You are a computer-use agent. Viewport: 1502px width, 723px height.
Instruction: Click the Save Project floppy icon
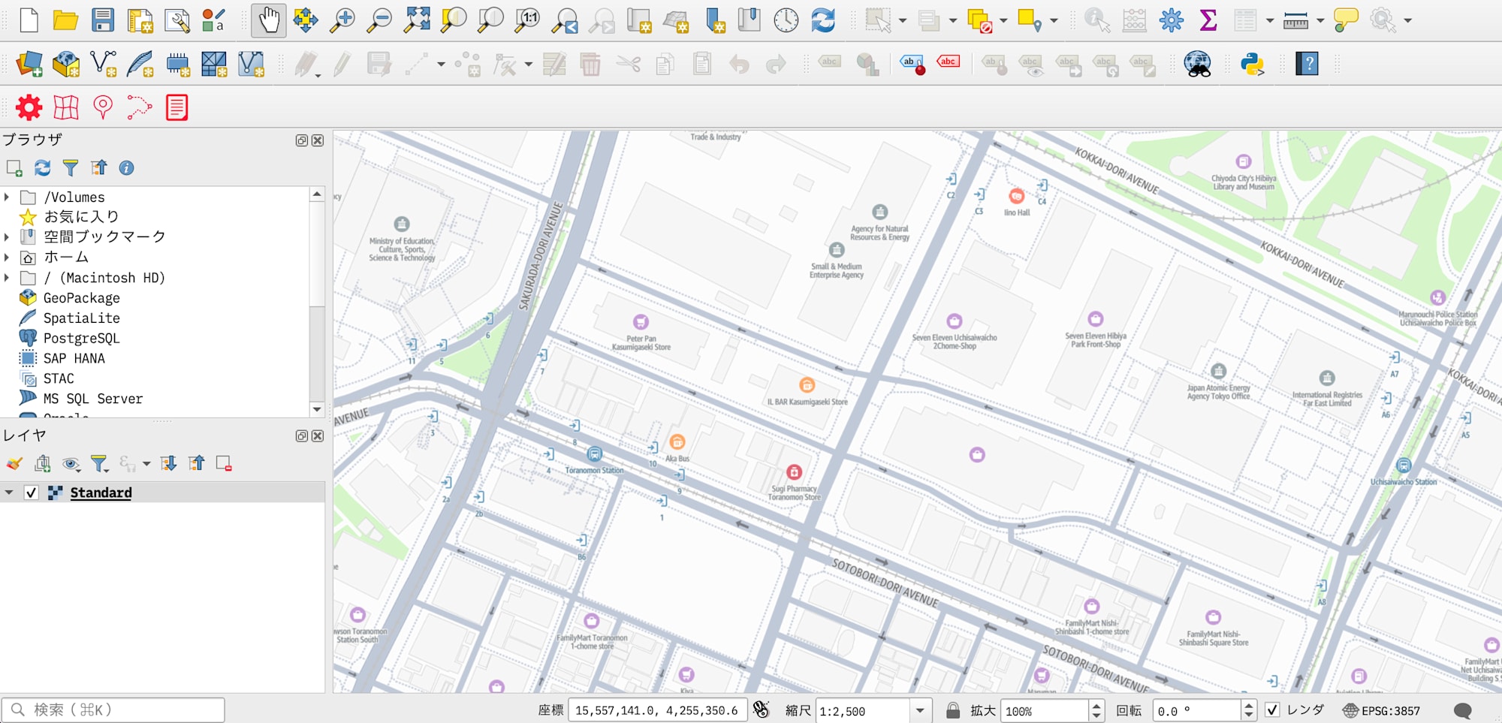tap(102, 20)
